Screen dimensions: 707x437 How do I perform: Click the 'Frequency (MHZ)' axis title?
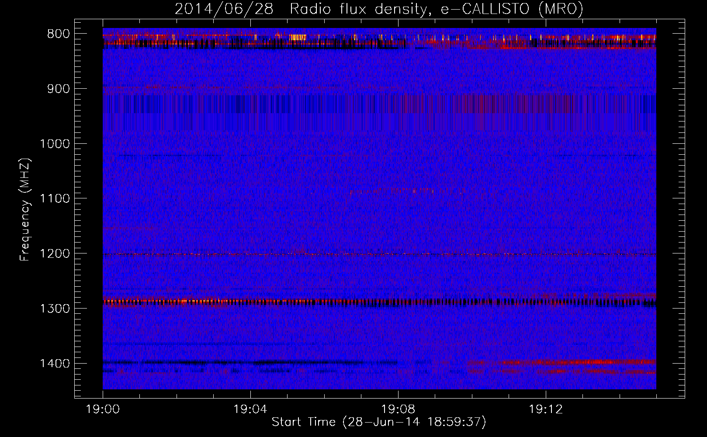tap(25, 209)
